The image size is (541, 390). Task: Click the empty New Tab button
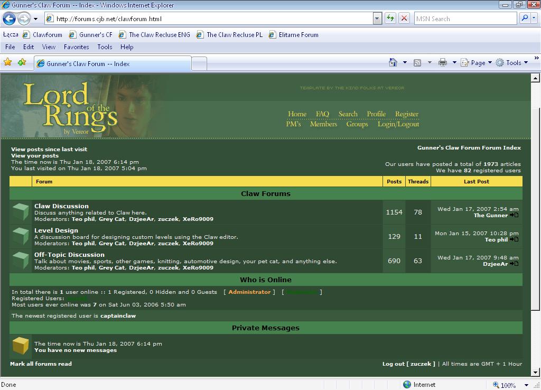click(199, 64)
